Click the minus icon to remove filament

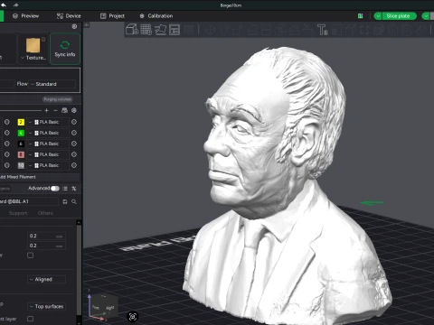[55, 110]
